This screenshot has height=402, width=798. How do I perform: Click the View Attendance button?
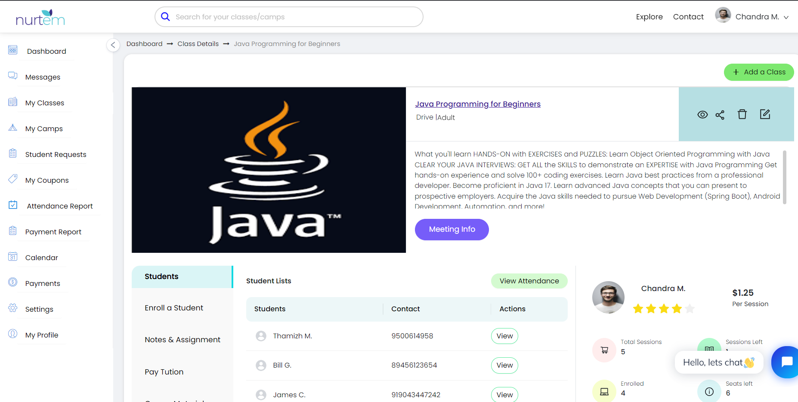(529, 281)
